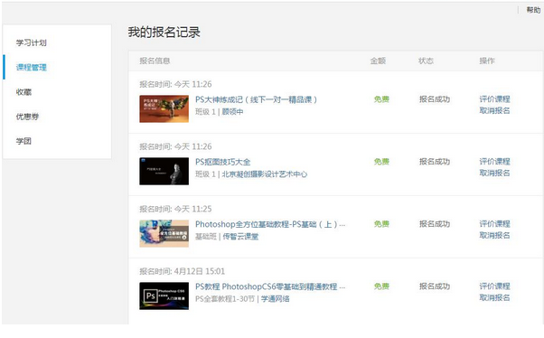Click 评价课程 for PS大神炼成记
544x338 pixels.
[x=494, y=99]
